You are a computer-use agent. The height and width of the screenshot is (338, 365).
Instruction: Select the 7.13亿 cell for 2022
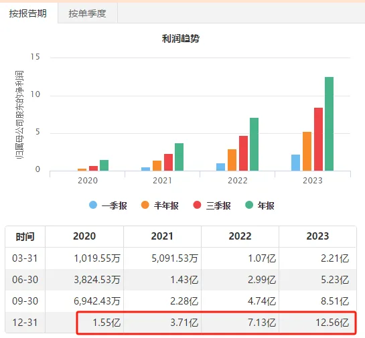point(240,323)
